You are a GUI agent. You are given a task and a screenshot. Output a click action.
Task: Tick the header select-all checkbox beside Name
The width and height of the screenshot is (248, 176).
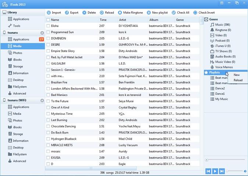[x=48, y=20]
